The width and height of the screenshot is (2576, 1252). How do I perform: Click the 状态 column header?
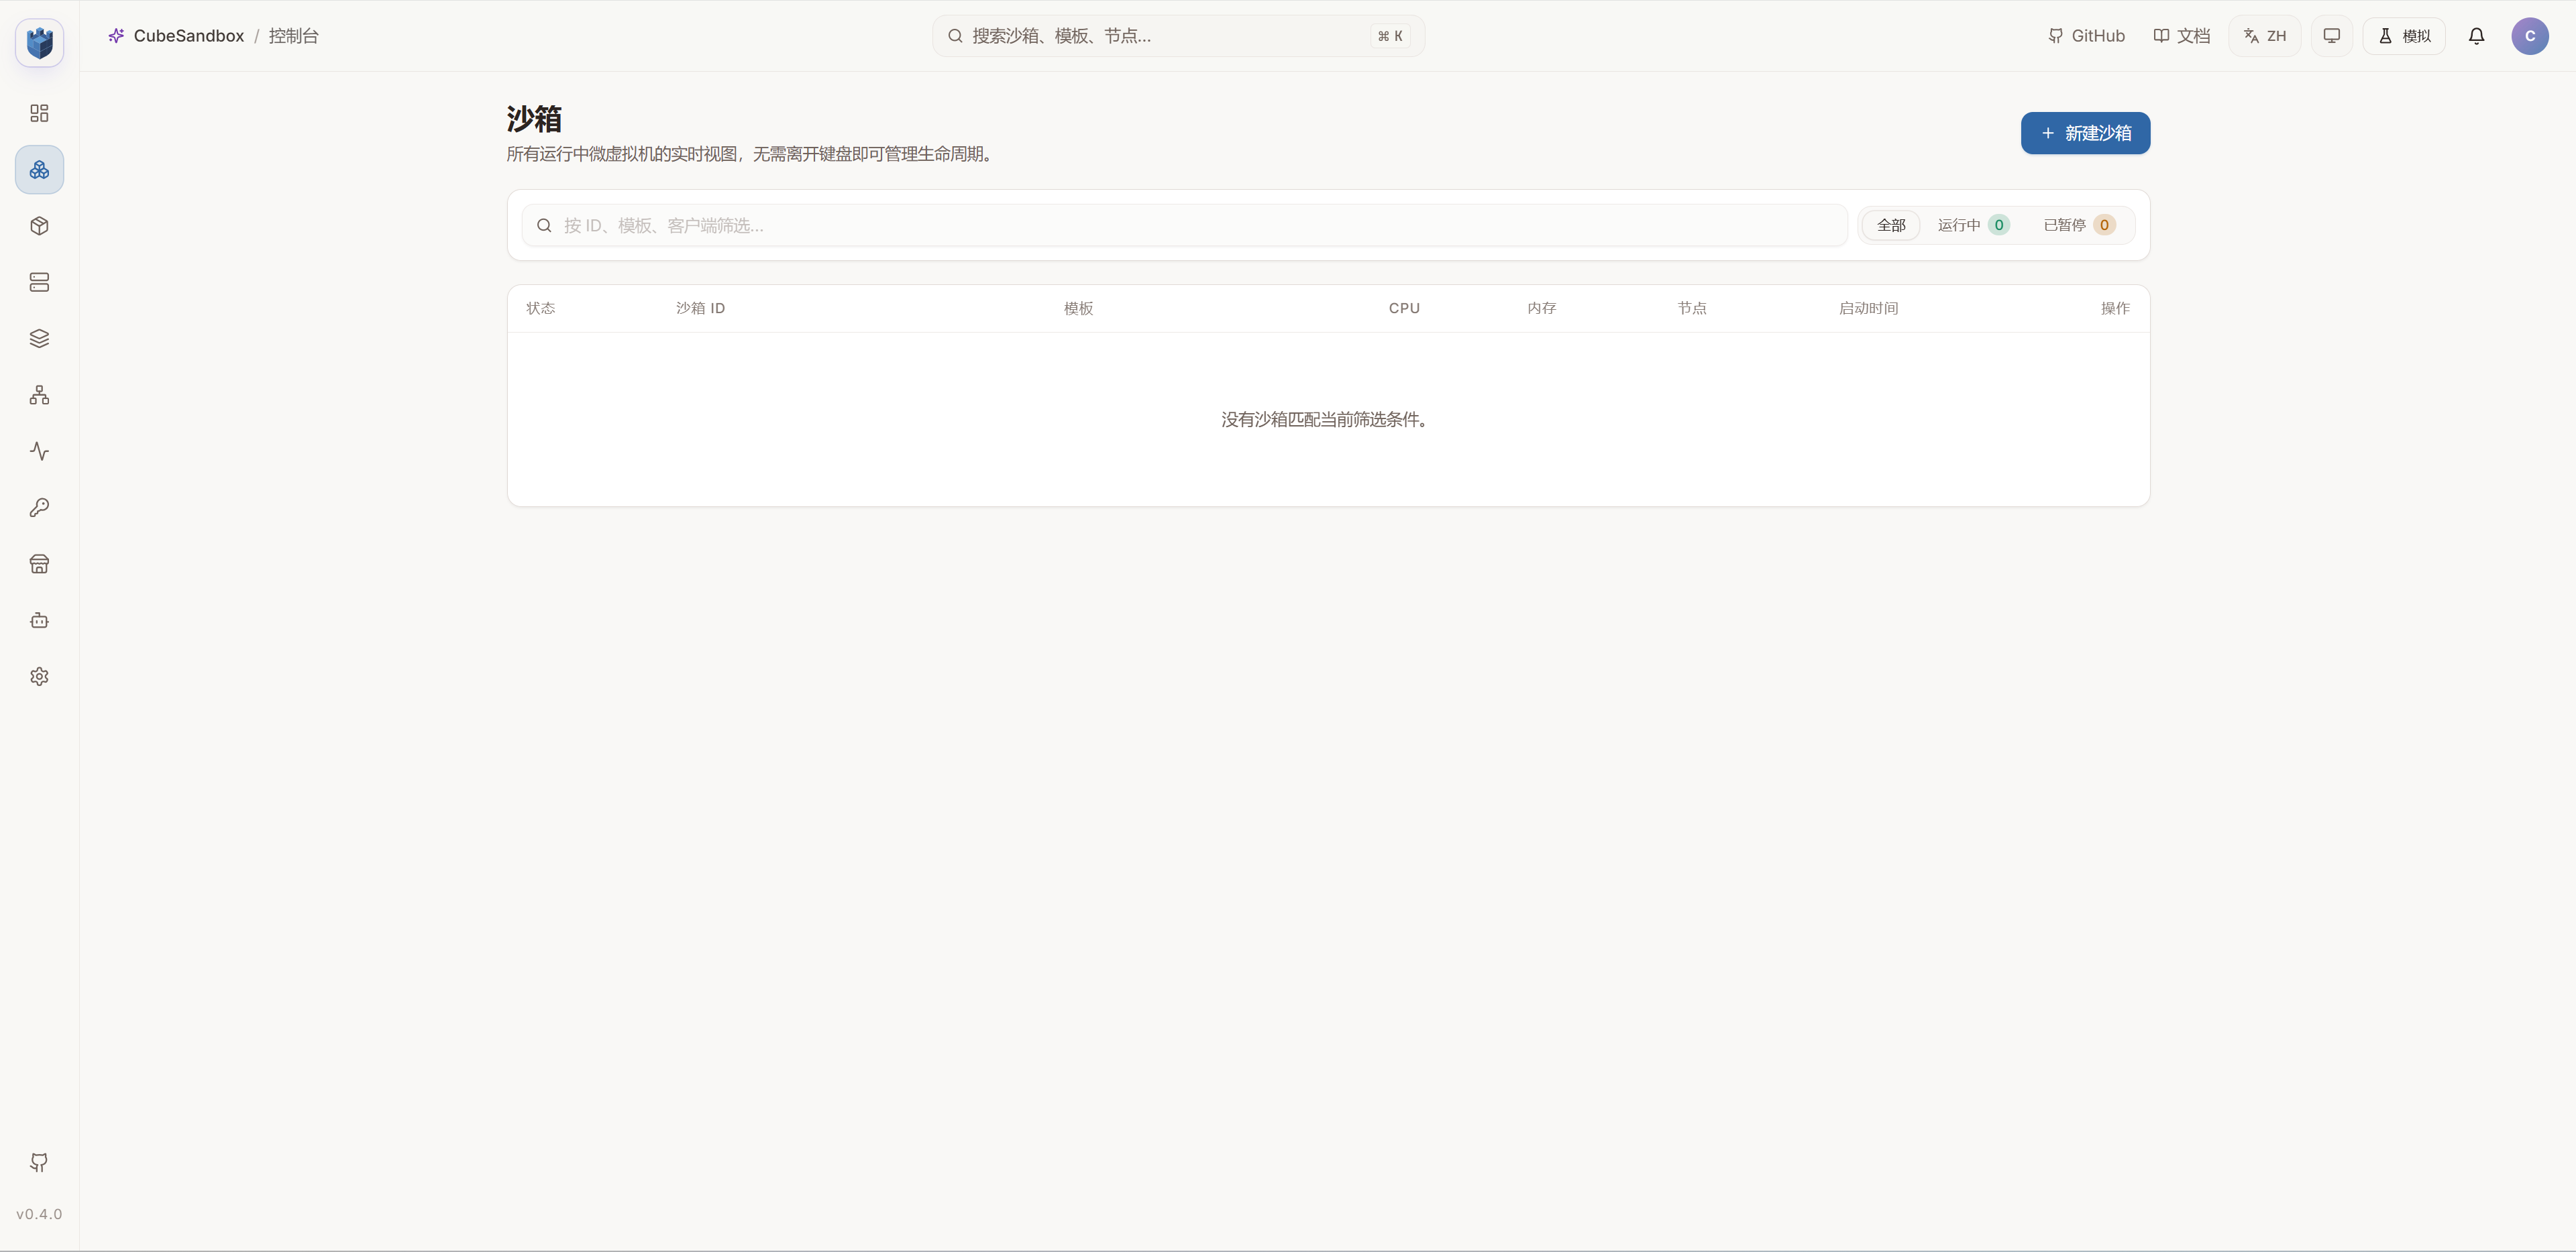point(541,308)
